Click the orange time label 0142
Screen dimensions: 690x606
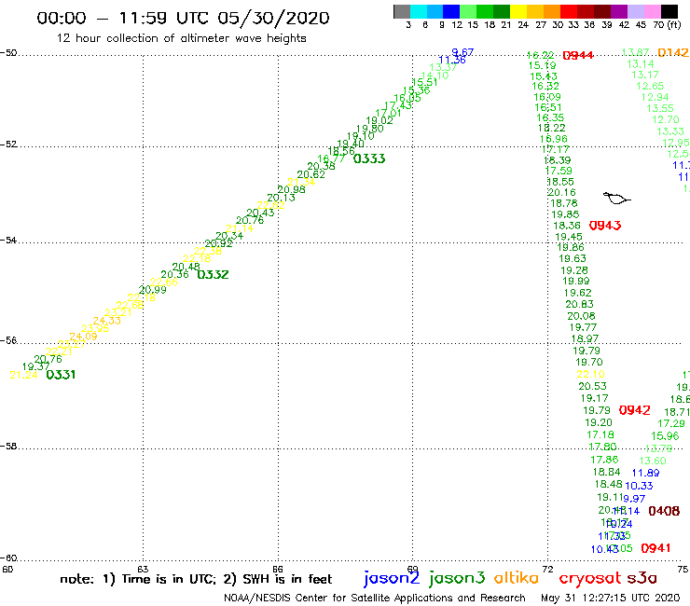[673, 53]
